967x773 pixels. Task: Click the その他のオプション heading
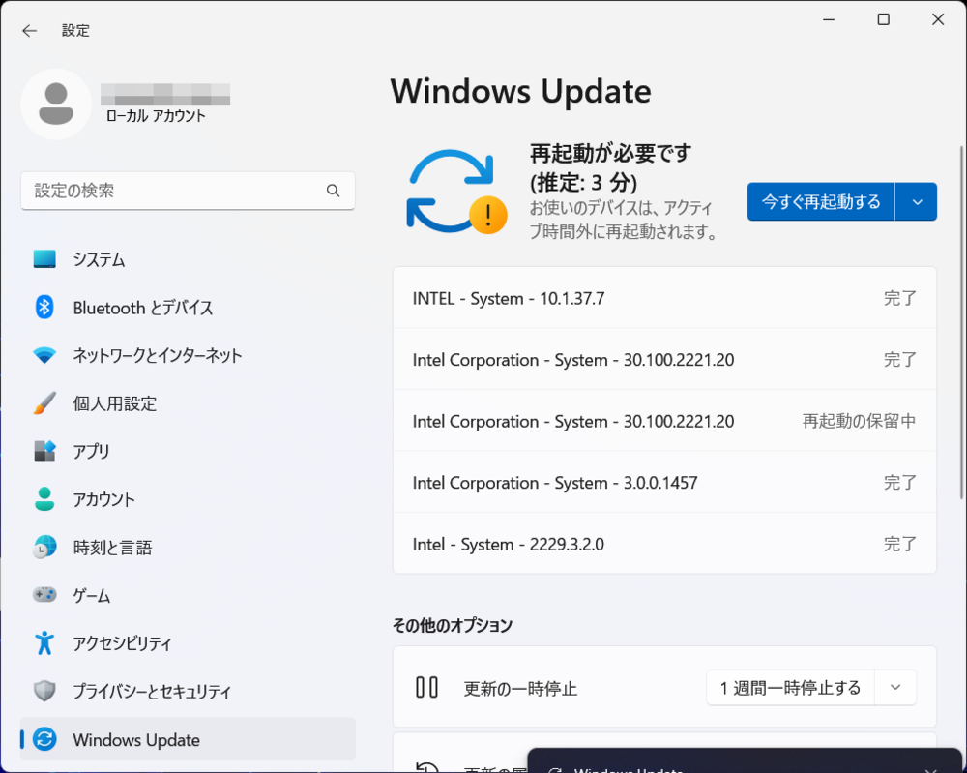pos(453,626)
